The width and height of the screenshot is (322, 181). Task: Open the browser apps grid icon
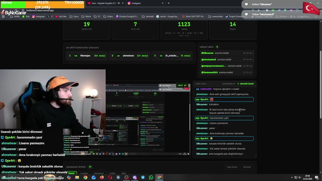coord(3,17)
